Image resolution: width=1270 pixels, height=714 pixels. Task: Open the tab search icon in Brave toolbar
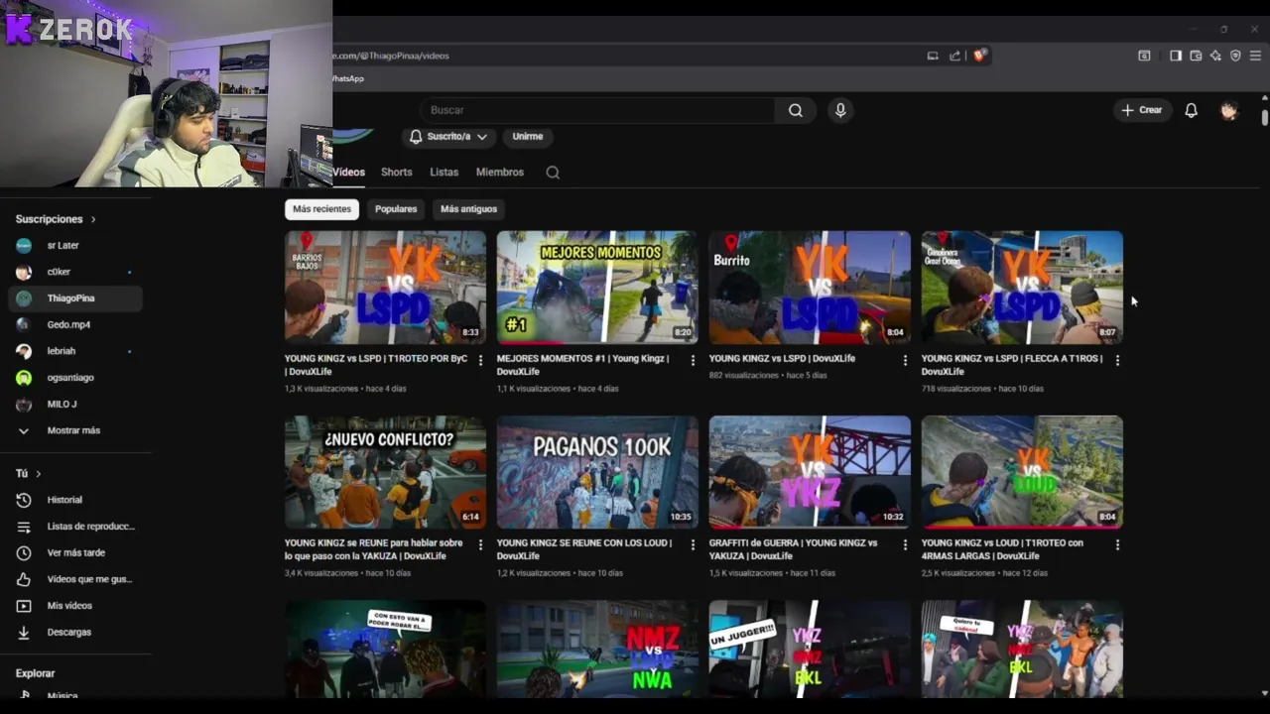1144,56
